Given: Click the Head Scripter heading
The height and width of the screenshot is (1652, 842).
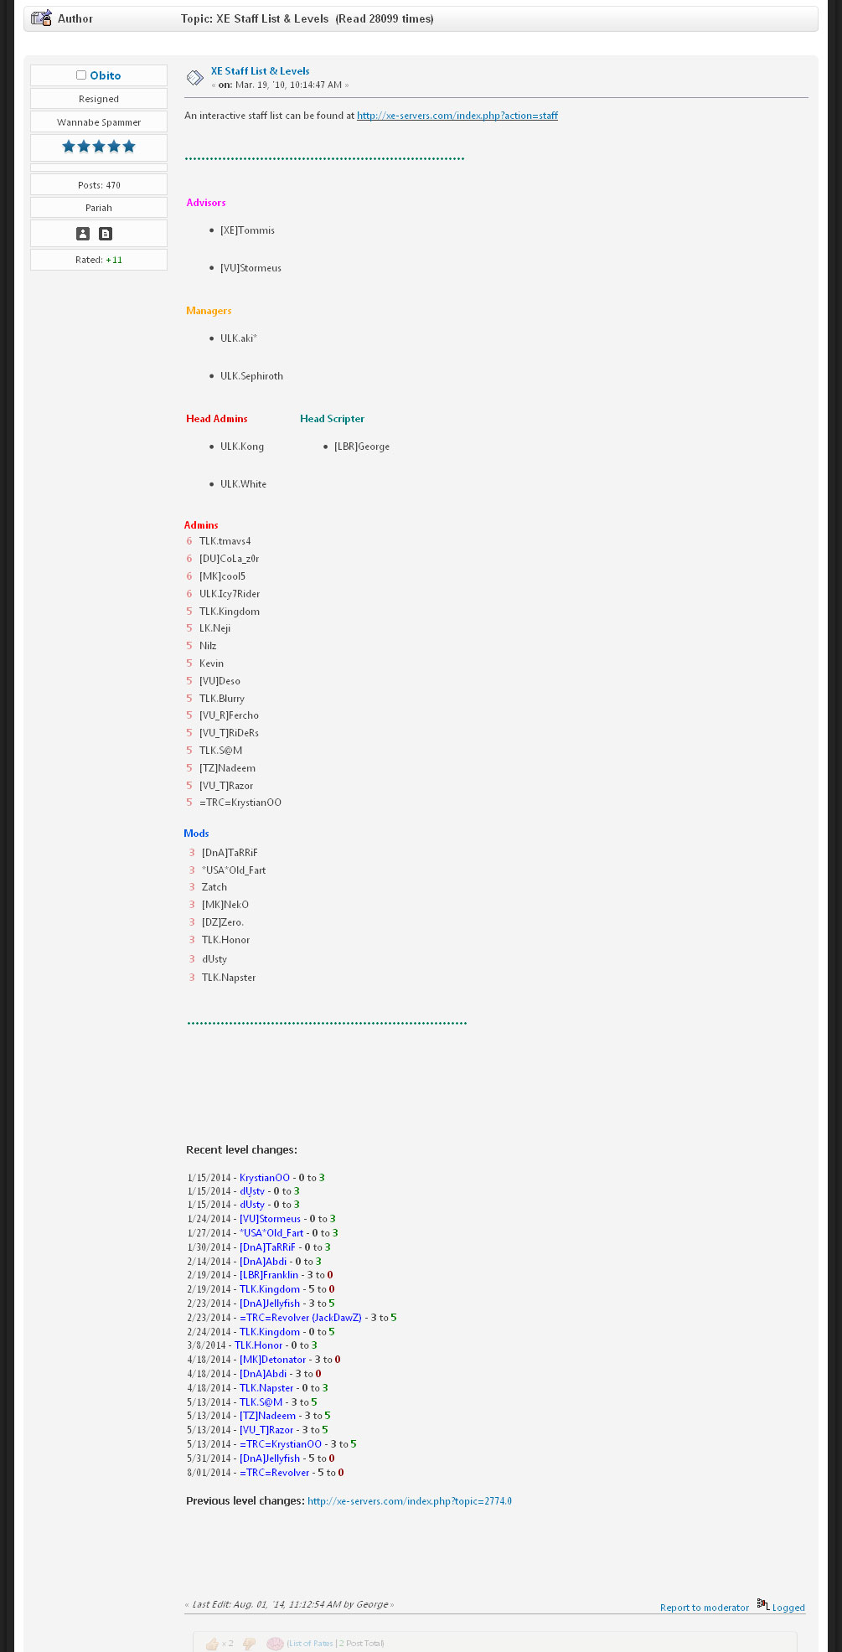Looking at the screenshot, I should [x=333, y=419].
